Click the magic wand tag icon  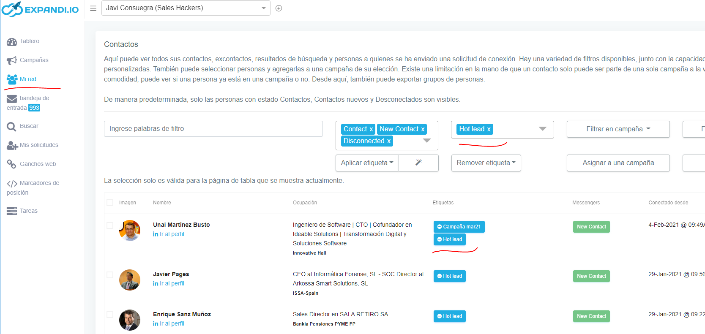tap(418, 163)
